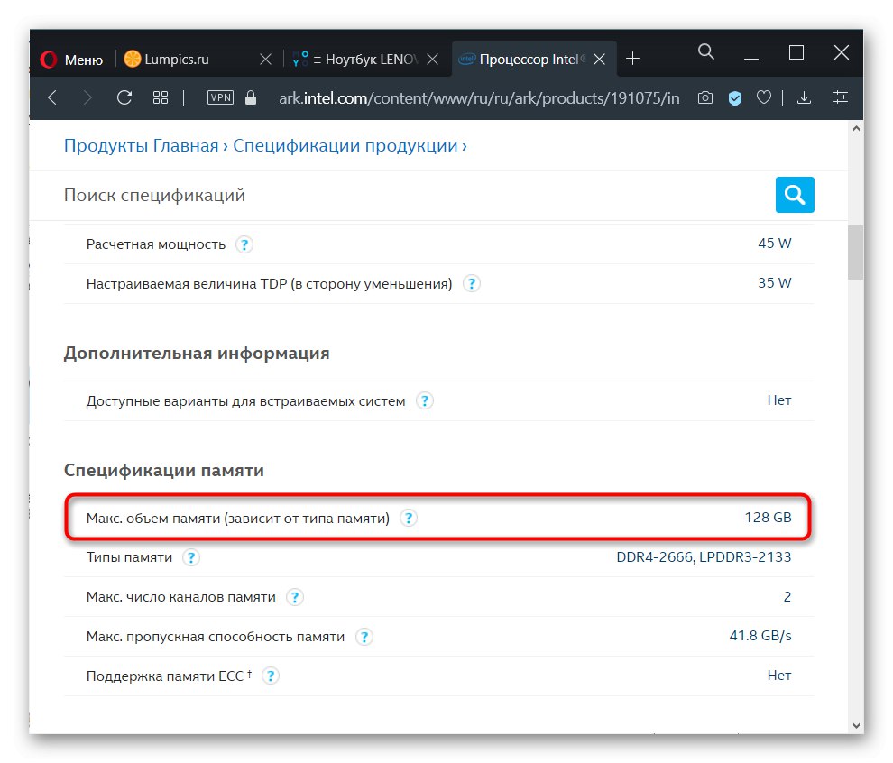Screen dimensions: 893x763
Task: Open the downloads arrow icon
Action: pos(805,97)
